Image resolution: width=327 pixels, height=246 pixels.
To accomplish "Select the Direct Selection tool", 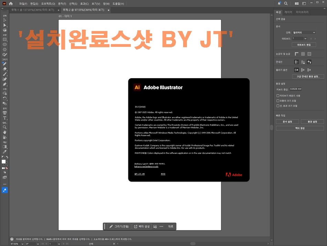I will click(x=5, y=25).
